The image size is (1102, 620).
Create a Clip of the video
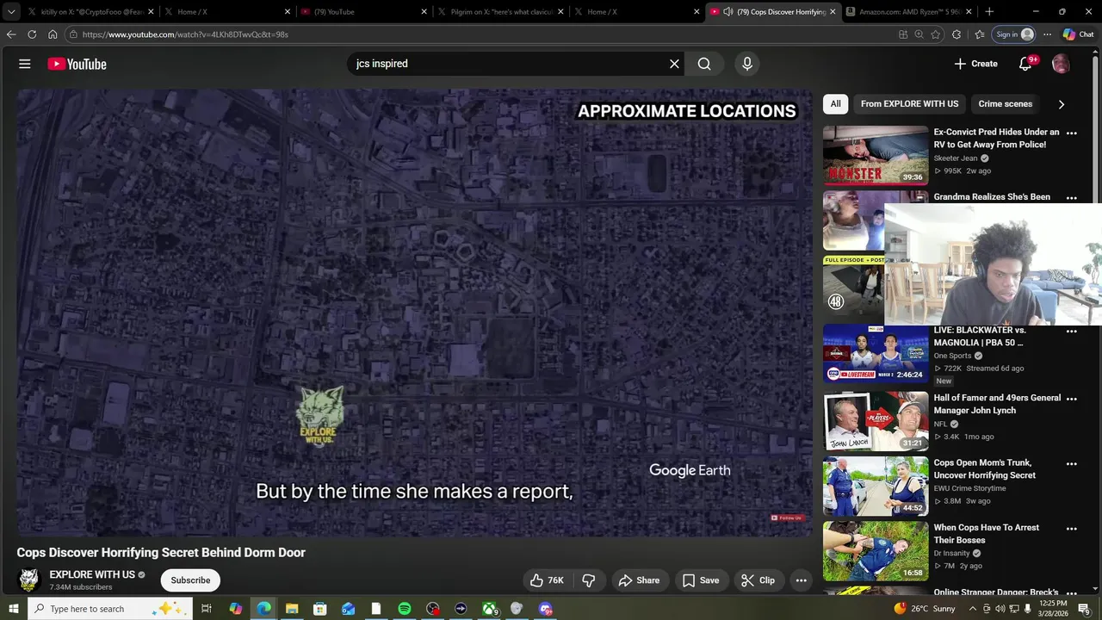click(x=758, y=580)
